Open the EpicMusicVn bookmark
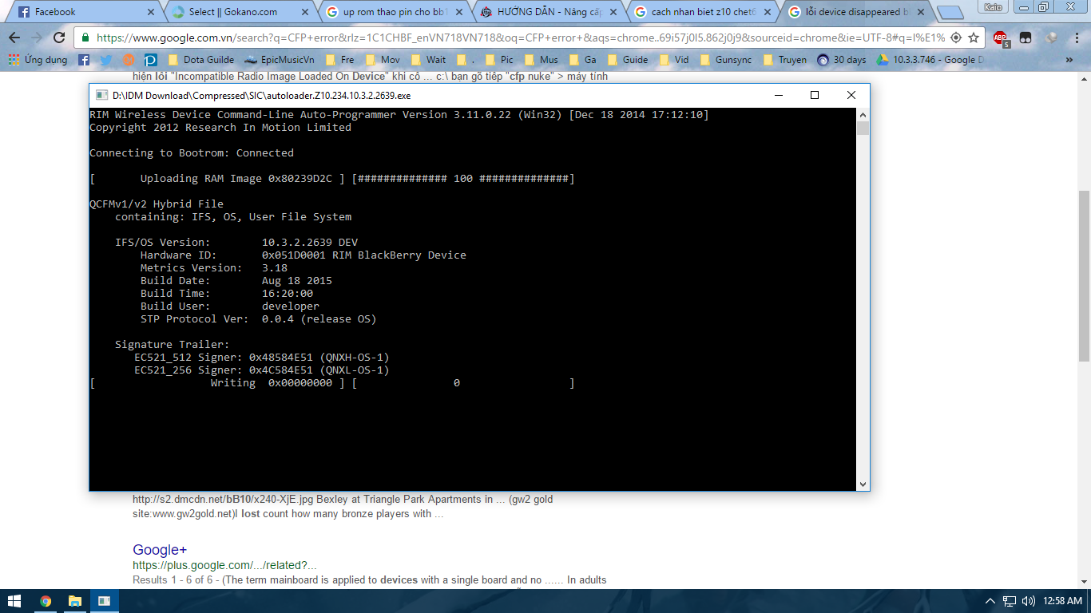This screenshot has height=613, width=1091. [280, 60]
